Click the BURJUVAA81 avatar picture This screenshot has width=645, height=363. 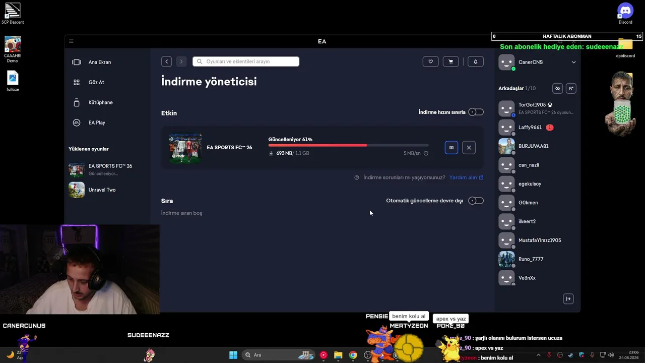tap(506, 146)
